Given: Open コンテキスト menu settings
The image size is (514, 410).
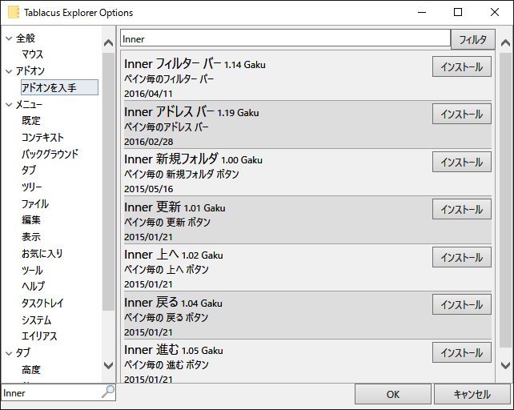Looking at the screenshot, I should pos(42,138).
